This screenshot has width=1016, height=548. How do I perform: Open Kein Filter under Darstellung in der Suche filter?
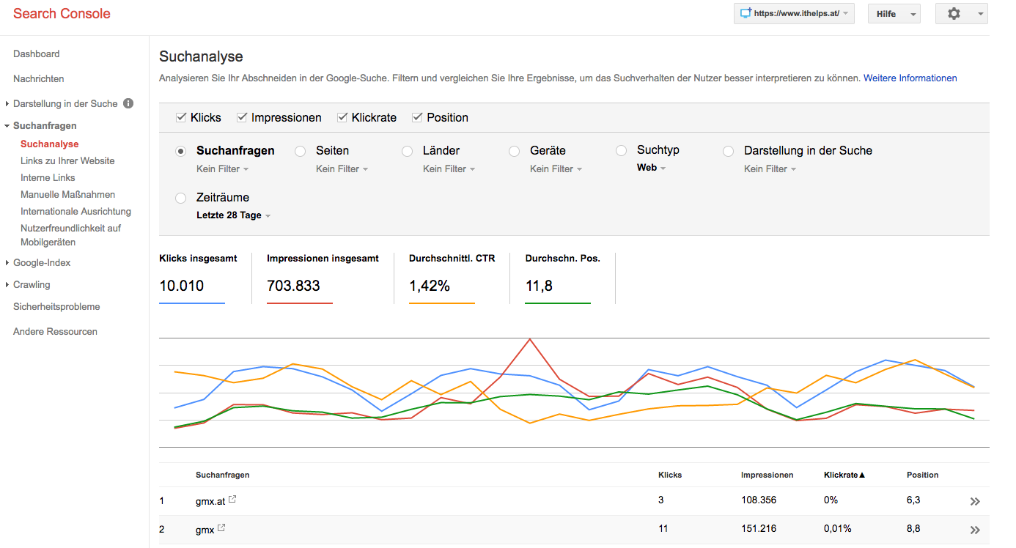tap(770, 169)
